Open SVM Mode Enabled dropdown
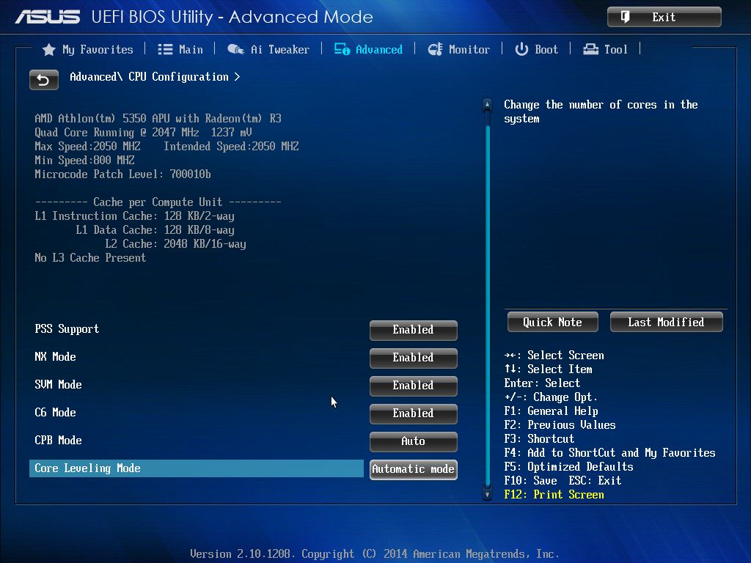This screenshot has height=563, width=751. [x=414, y=386]
